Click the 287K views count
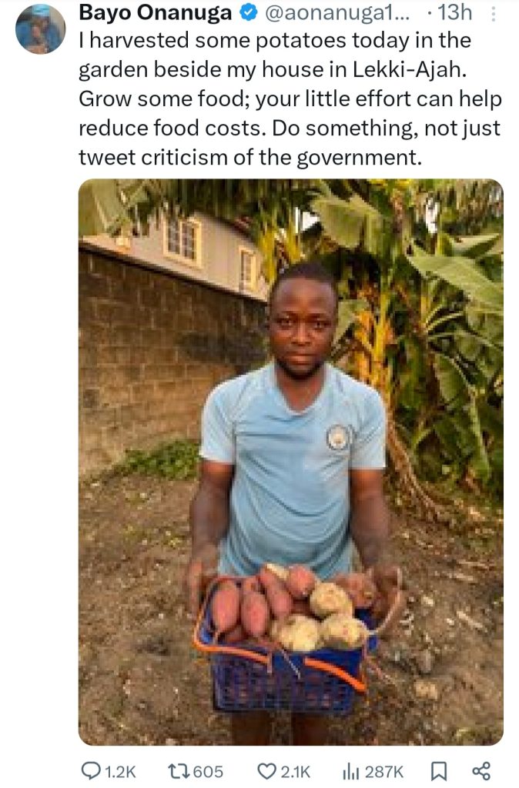 point(383,770)
